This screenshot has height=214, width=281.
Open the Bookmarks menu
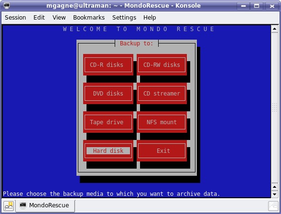coord(89,18)
